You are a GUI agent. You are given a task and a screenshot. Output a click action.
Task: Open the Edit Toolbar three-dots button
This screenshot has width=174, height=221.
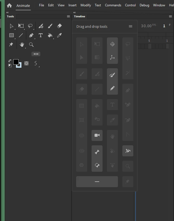(x=36, y=54)
